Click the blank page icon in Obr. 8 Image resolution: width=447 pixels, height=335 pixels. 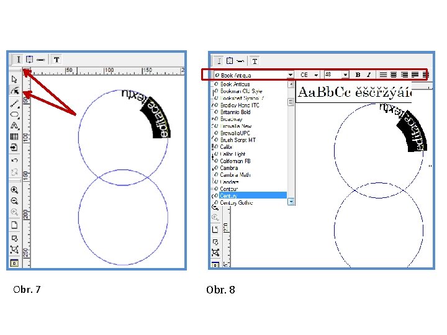[215, 229]
